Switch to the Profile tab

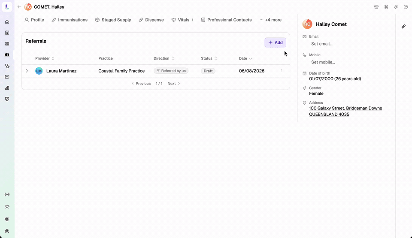(x=34, y=20)
